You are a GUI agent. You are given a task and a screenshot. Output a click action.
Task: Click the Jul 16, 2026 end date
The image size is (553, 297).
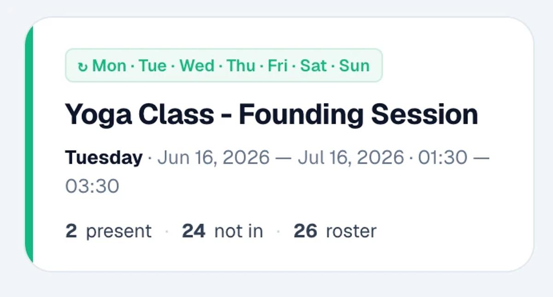click(351, 158)
